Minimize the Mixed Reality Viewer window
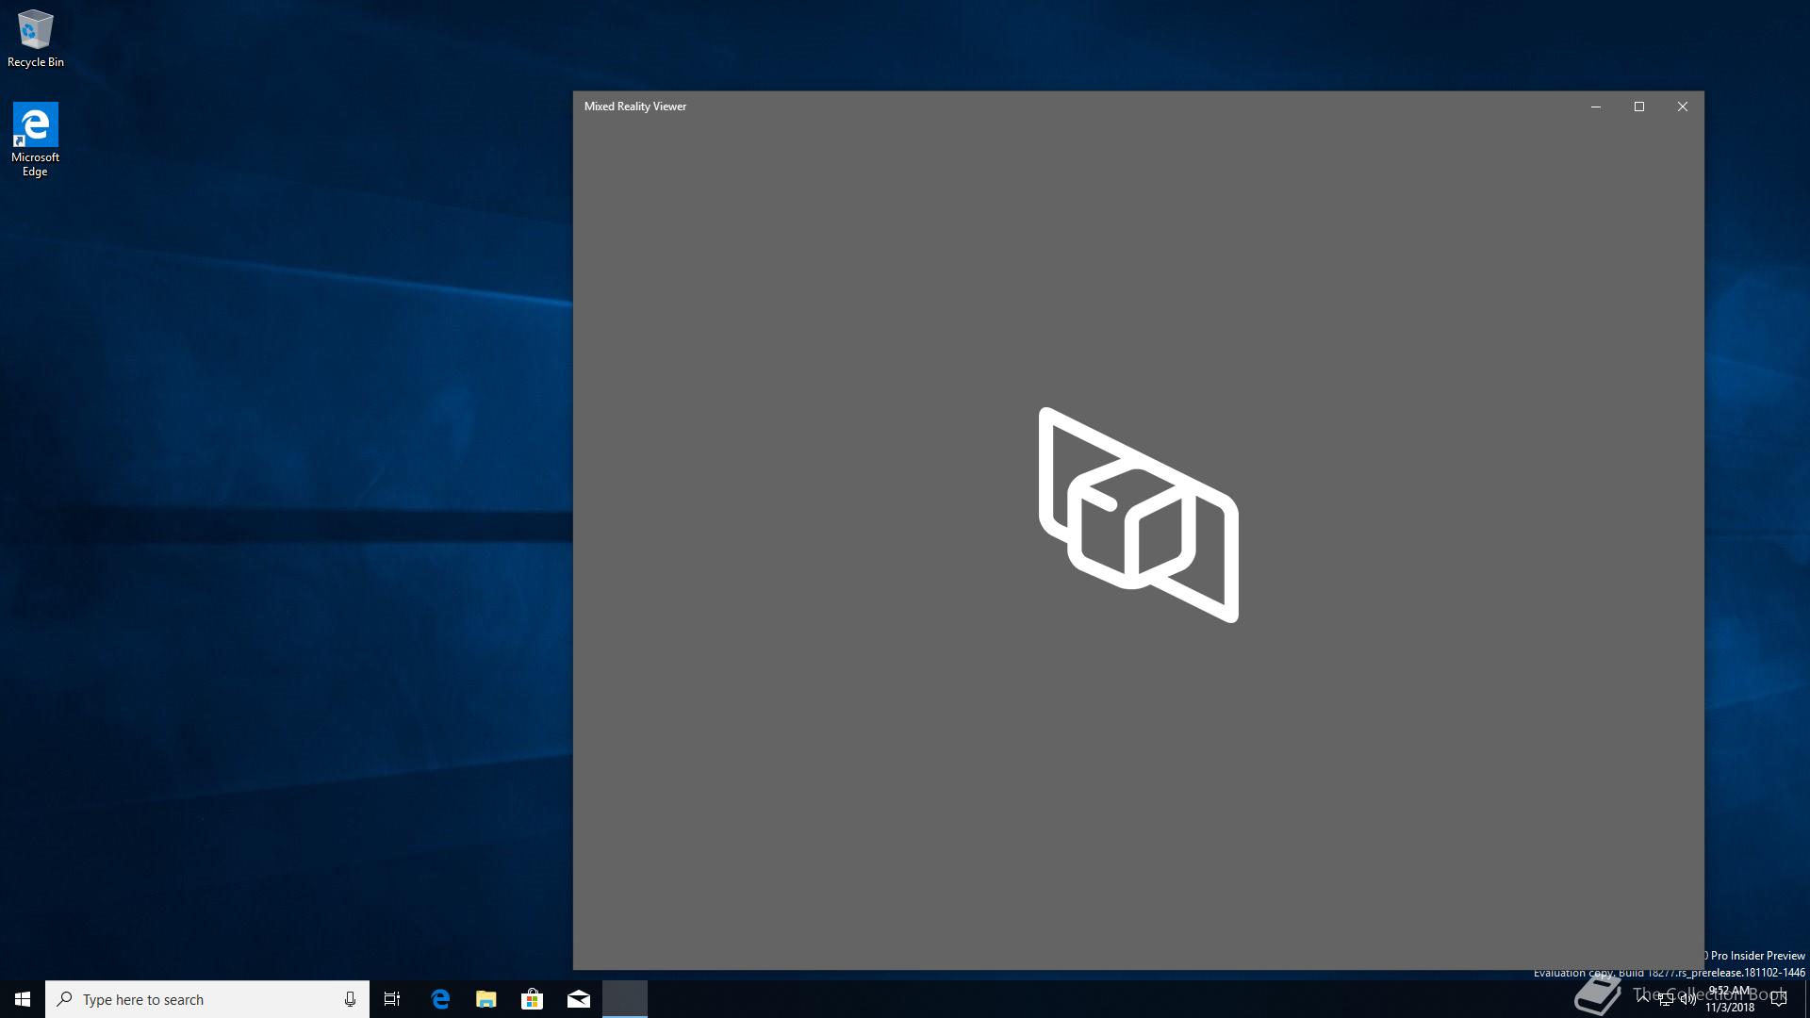The width and height of the screenshot is (1810, 1018). tap(1596, 107)
